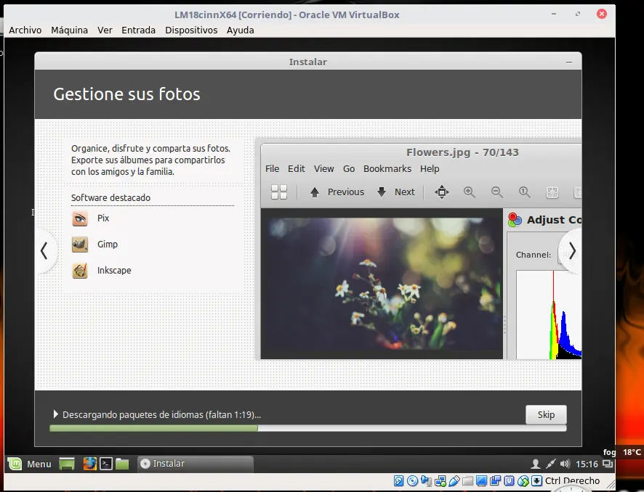Click the 'Software destacado' heading

(x=110, y=197)
